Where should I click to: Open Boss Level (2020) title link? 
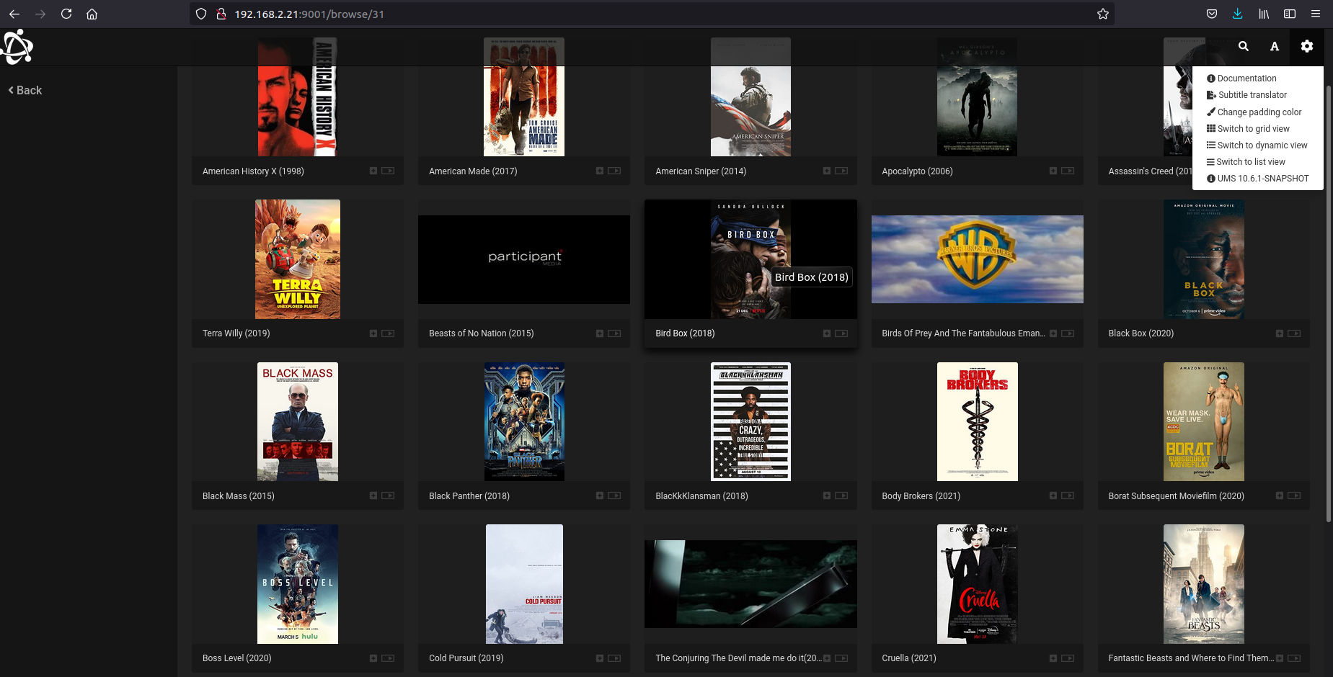pyautogui.click(x=237, y=658)
